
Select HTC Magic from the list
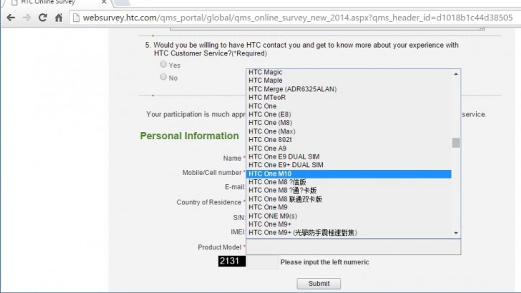tap(349, 72)
